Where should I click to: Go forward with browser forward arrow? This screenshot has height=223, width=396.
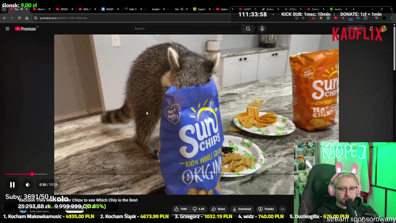[x=12, y=18]
